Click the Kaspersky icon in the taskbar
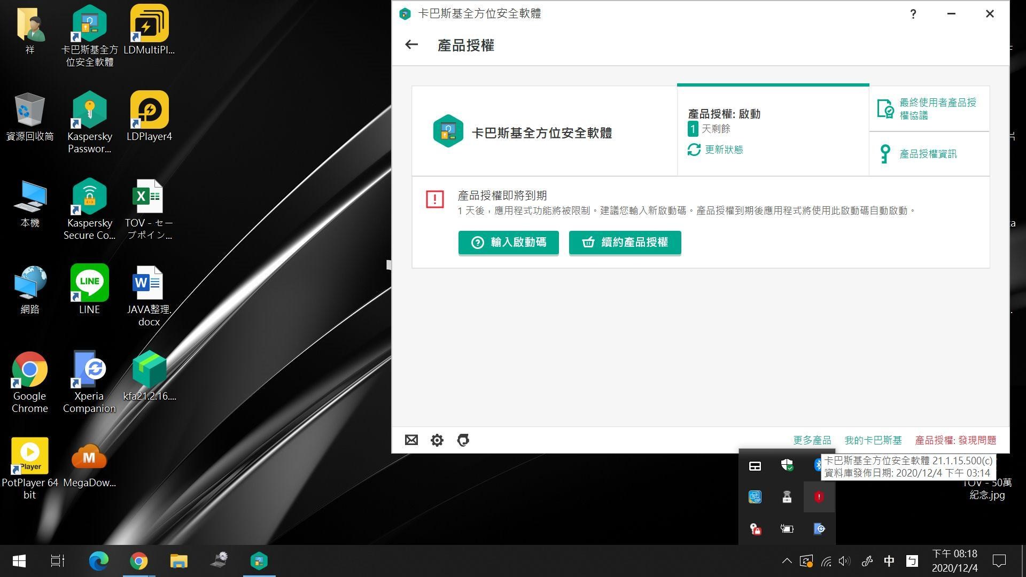 pos(259,561)
